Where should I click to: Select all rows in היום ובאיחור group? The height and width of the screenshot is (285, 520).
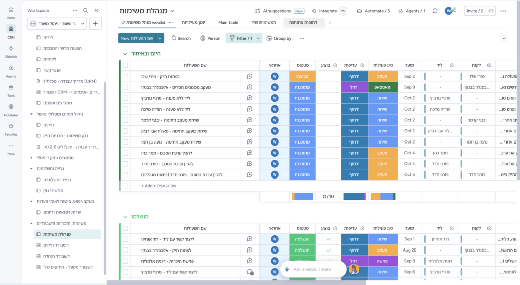[x=126, y=65]
